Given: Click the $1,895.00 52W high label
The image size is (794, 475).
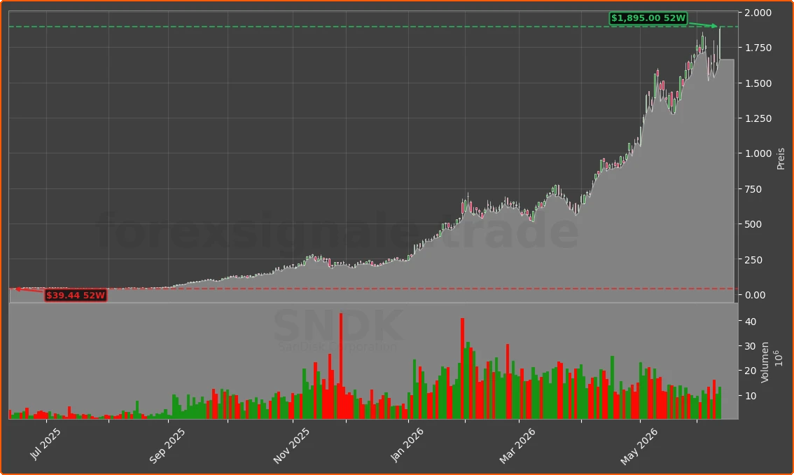Looking at the screenshot, I should [x=648, y=18].
